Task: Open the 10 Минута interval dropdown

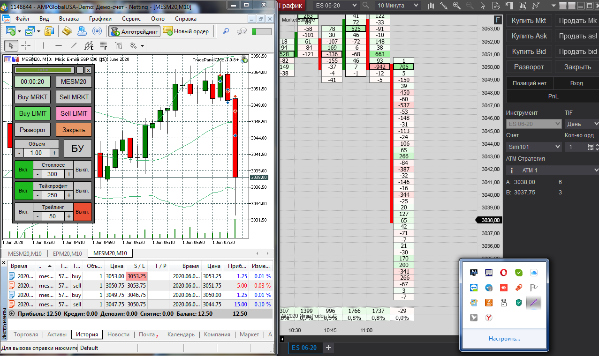Action: tap(397, 6)
